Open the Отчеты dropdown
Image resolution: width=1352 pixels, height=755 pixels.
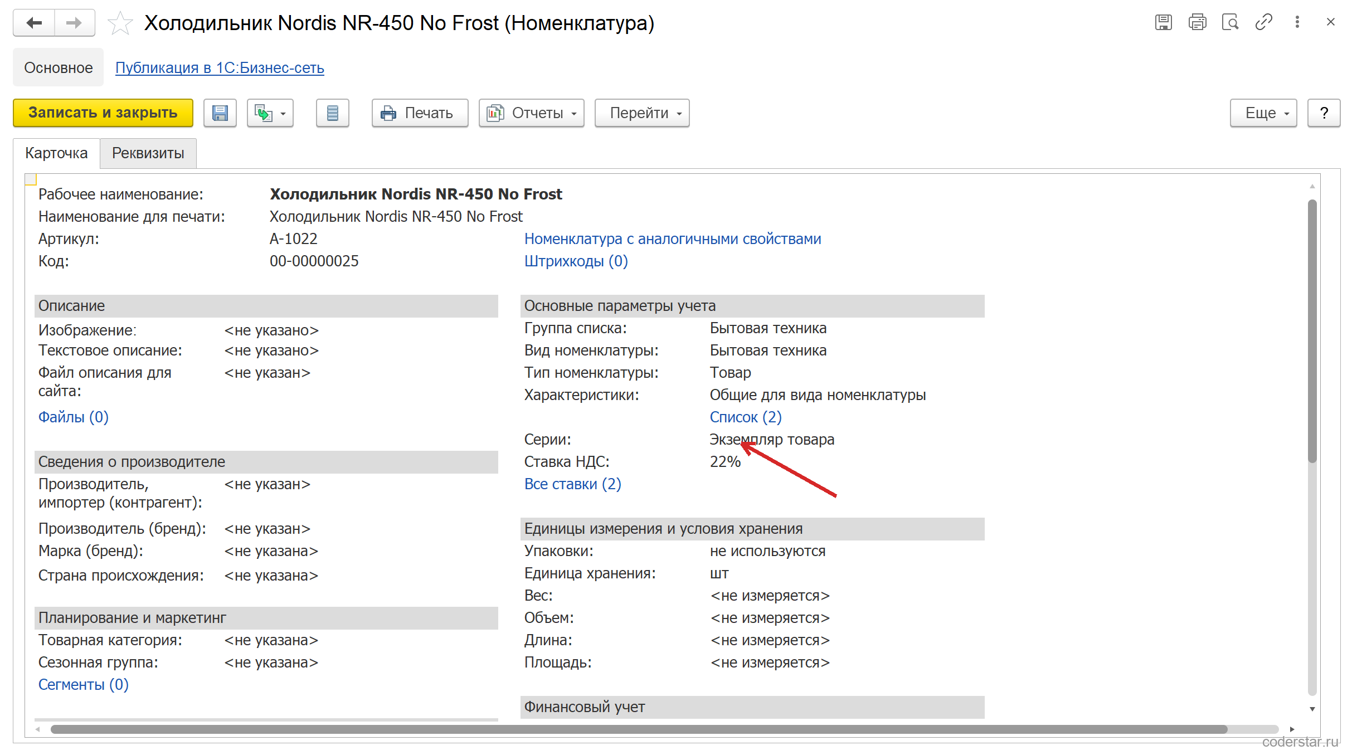pos(532,113)
